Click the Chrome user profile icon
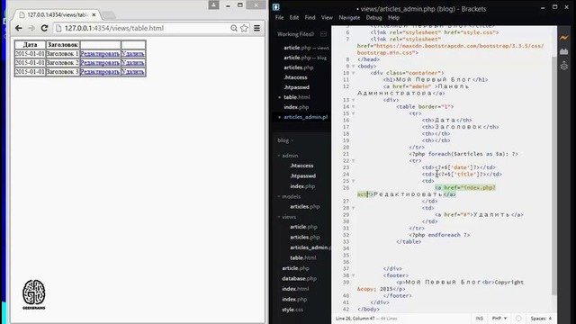 click(x=213, y=4)
